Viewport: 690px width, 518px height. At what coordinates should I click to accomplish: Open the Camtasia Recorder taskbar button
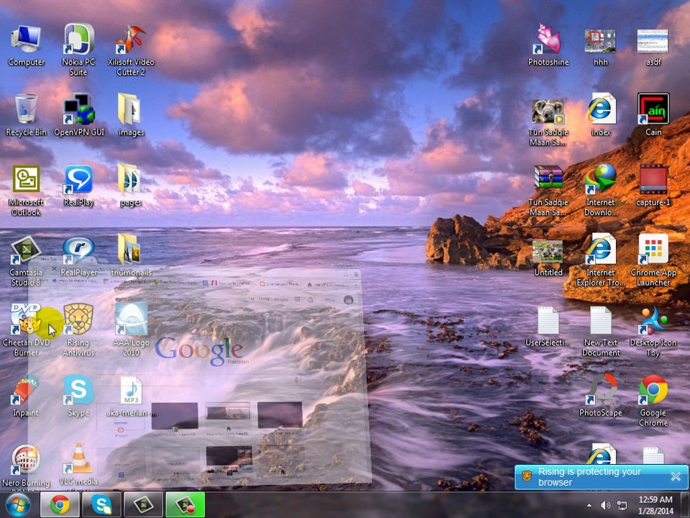coord(185,505)
